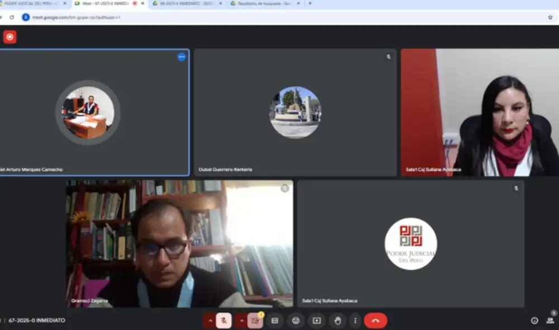
Task: Select Gramsci Zegarra's video tile
Action: (179, 243)
